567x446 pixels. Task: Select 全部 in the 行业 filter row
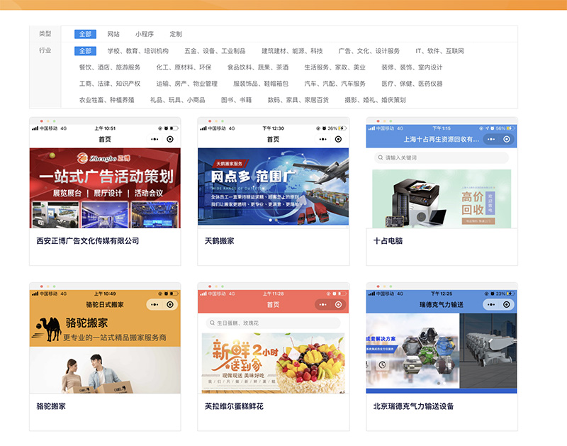point(85,51)
